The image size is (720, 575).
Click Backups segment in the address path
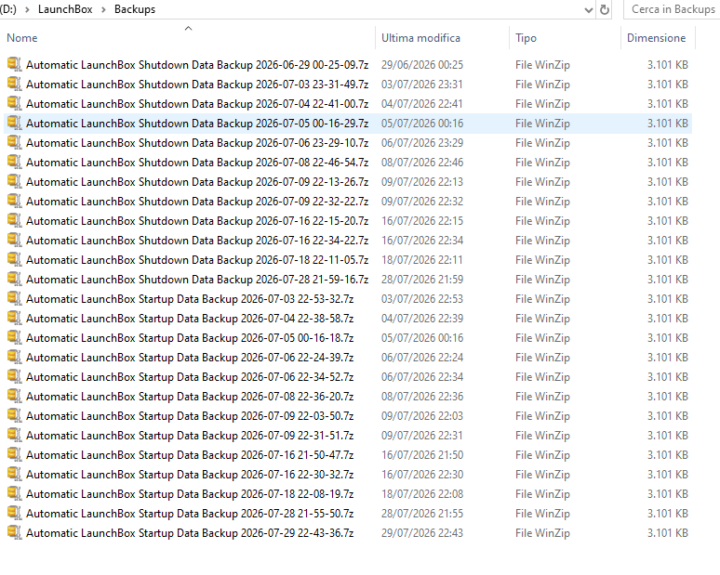(135, 9)
